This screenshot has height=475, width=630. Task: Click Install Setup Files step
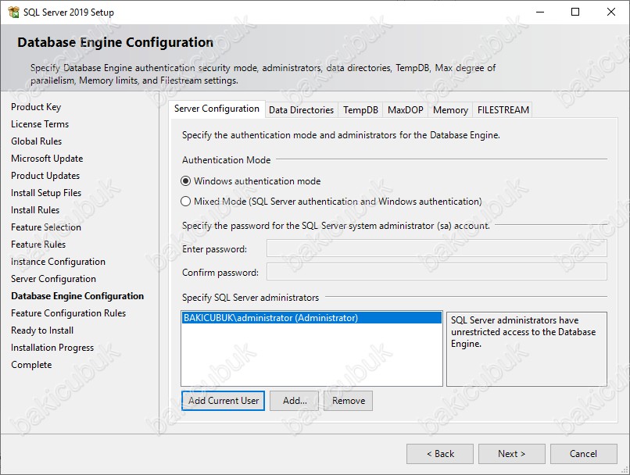click(46, 193)
